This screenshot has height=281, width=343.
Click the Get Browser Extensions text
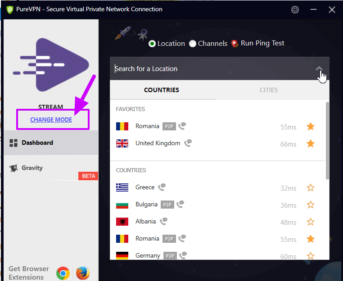click(29, 273)
